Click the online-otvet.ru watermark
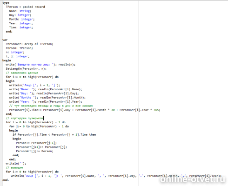 tap(193, 179)
